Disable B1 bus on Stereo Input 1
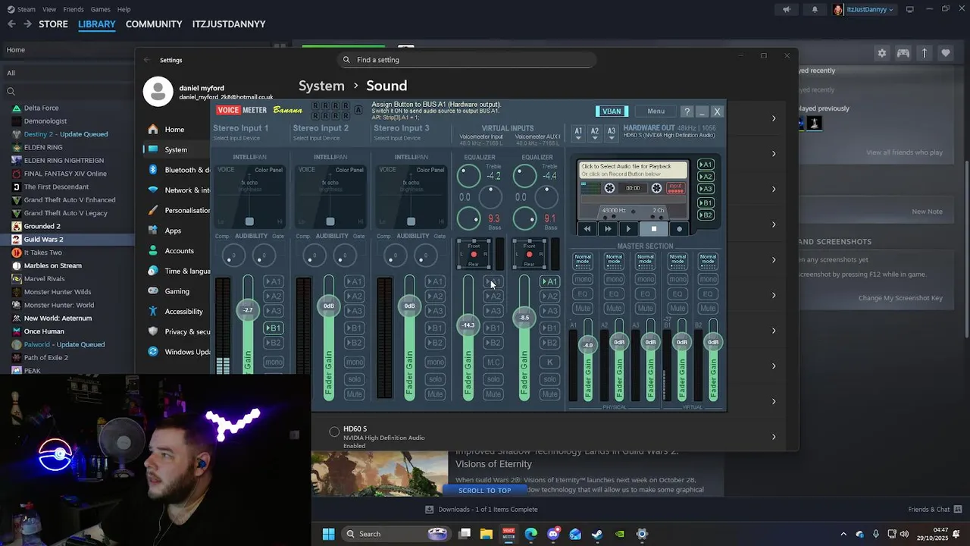The width and height of the screenshot is (970, 546). (273, 328)
